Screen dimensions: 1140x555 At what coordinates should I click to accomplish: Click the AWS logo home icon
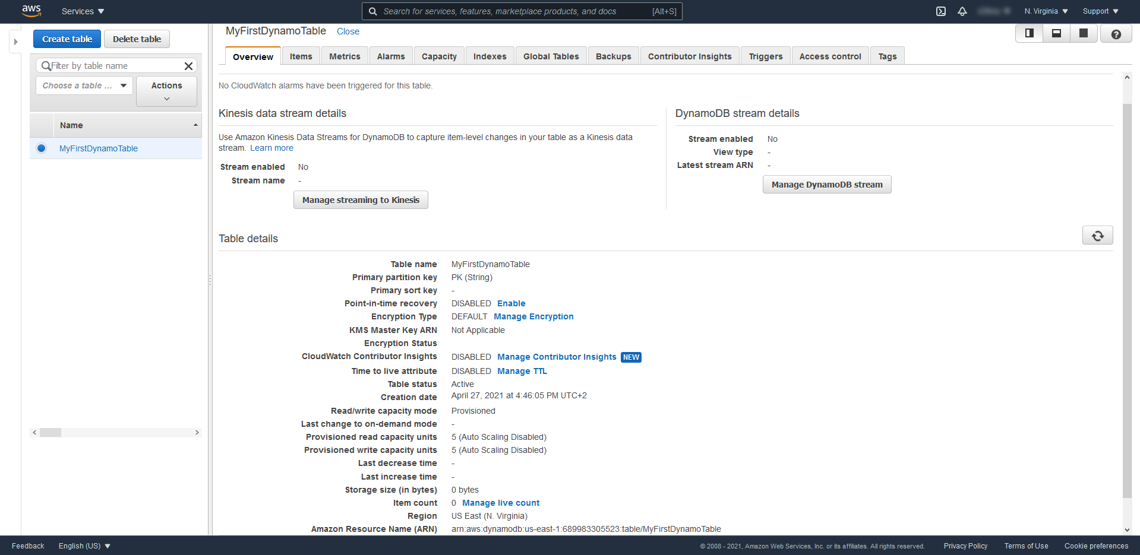pos(31,11)
